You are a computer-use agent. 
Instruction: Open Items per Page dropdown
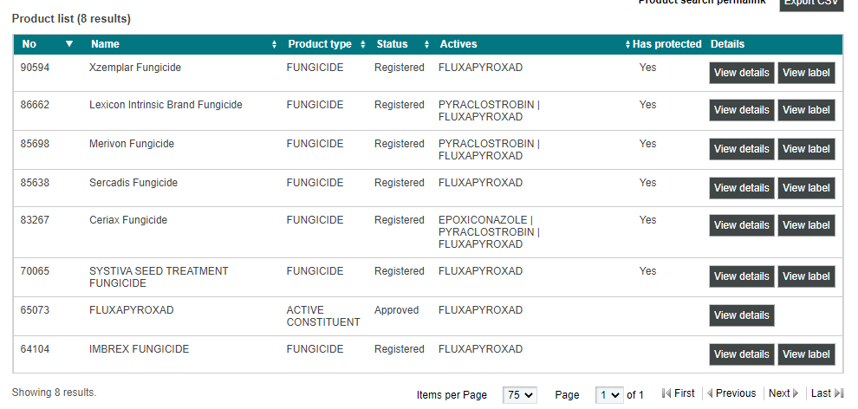click(x=520, y=395)
